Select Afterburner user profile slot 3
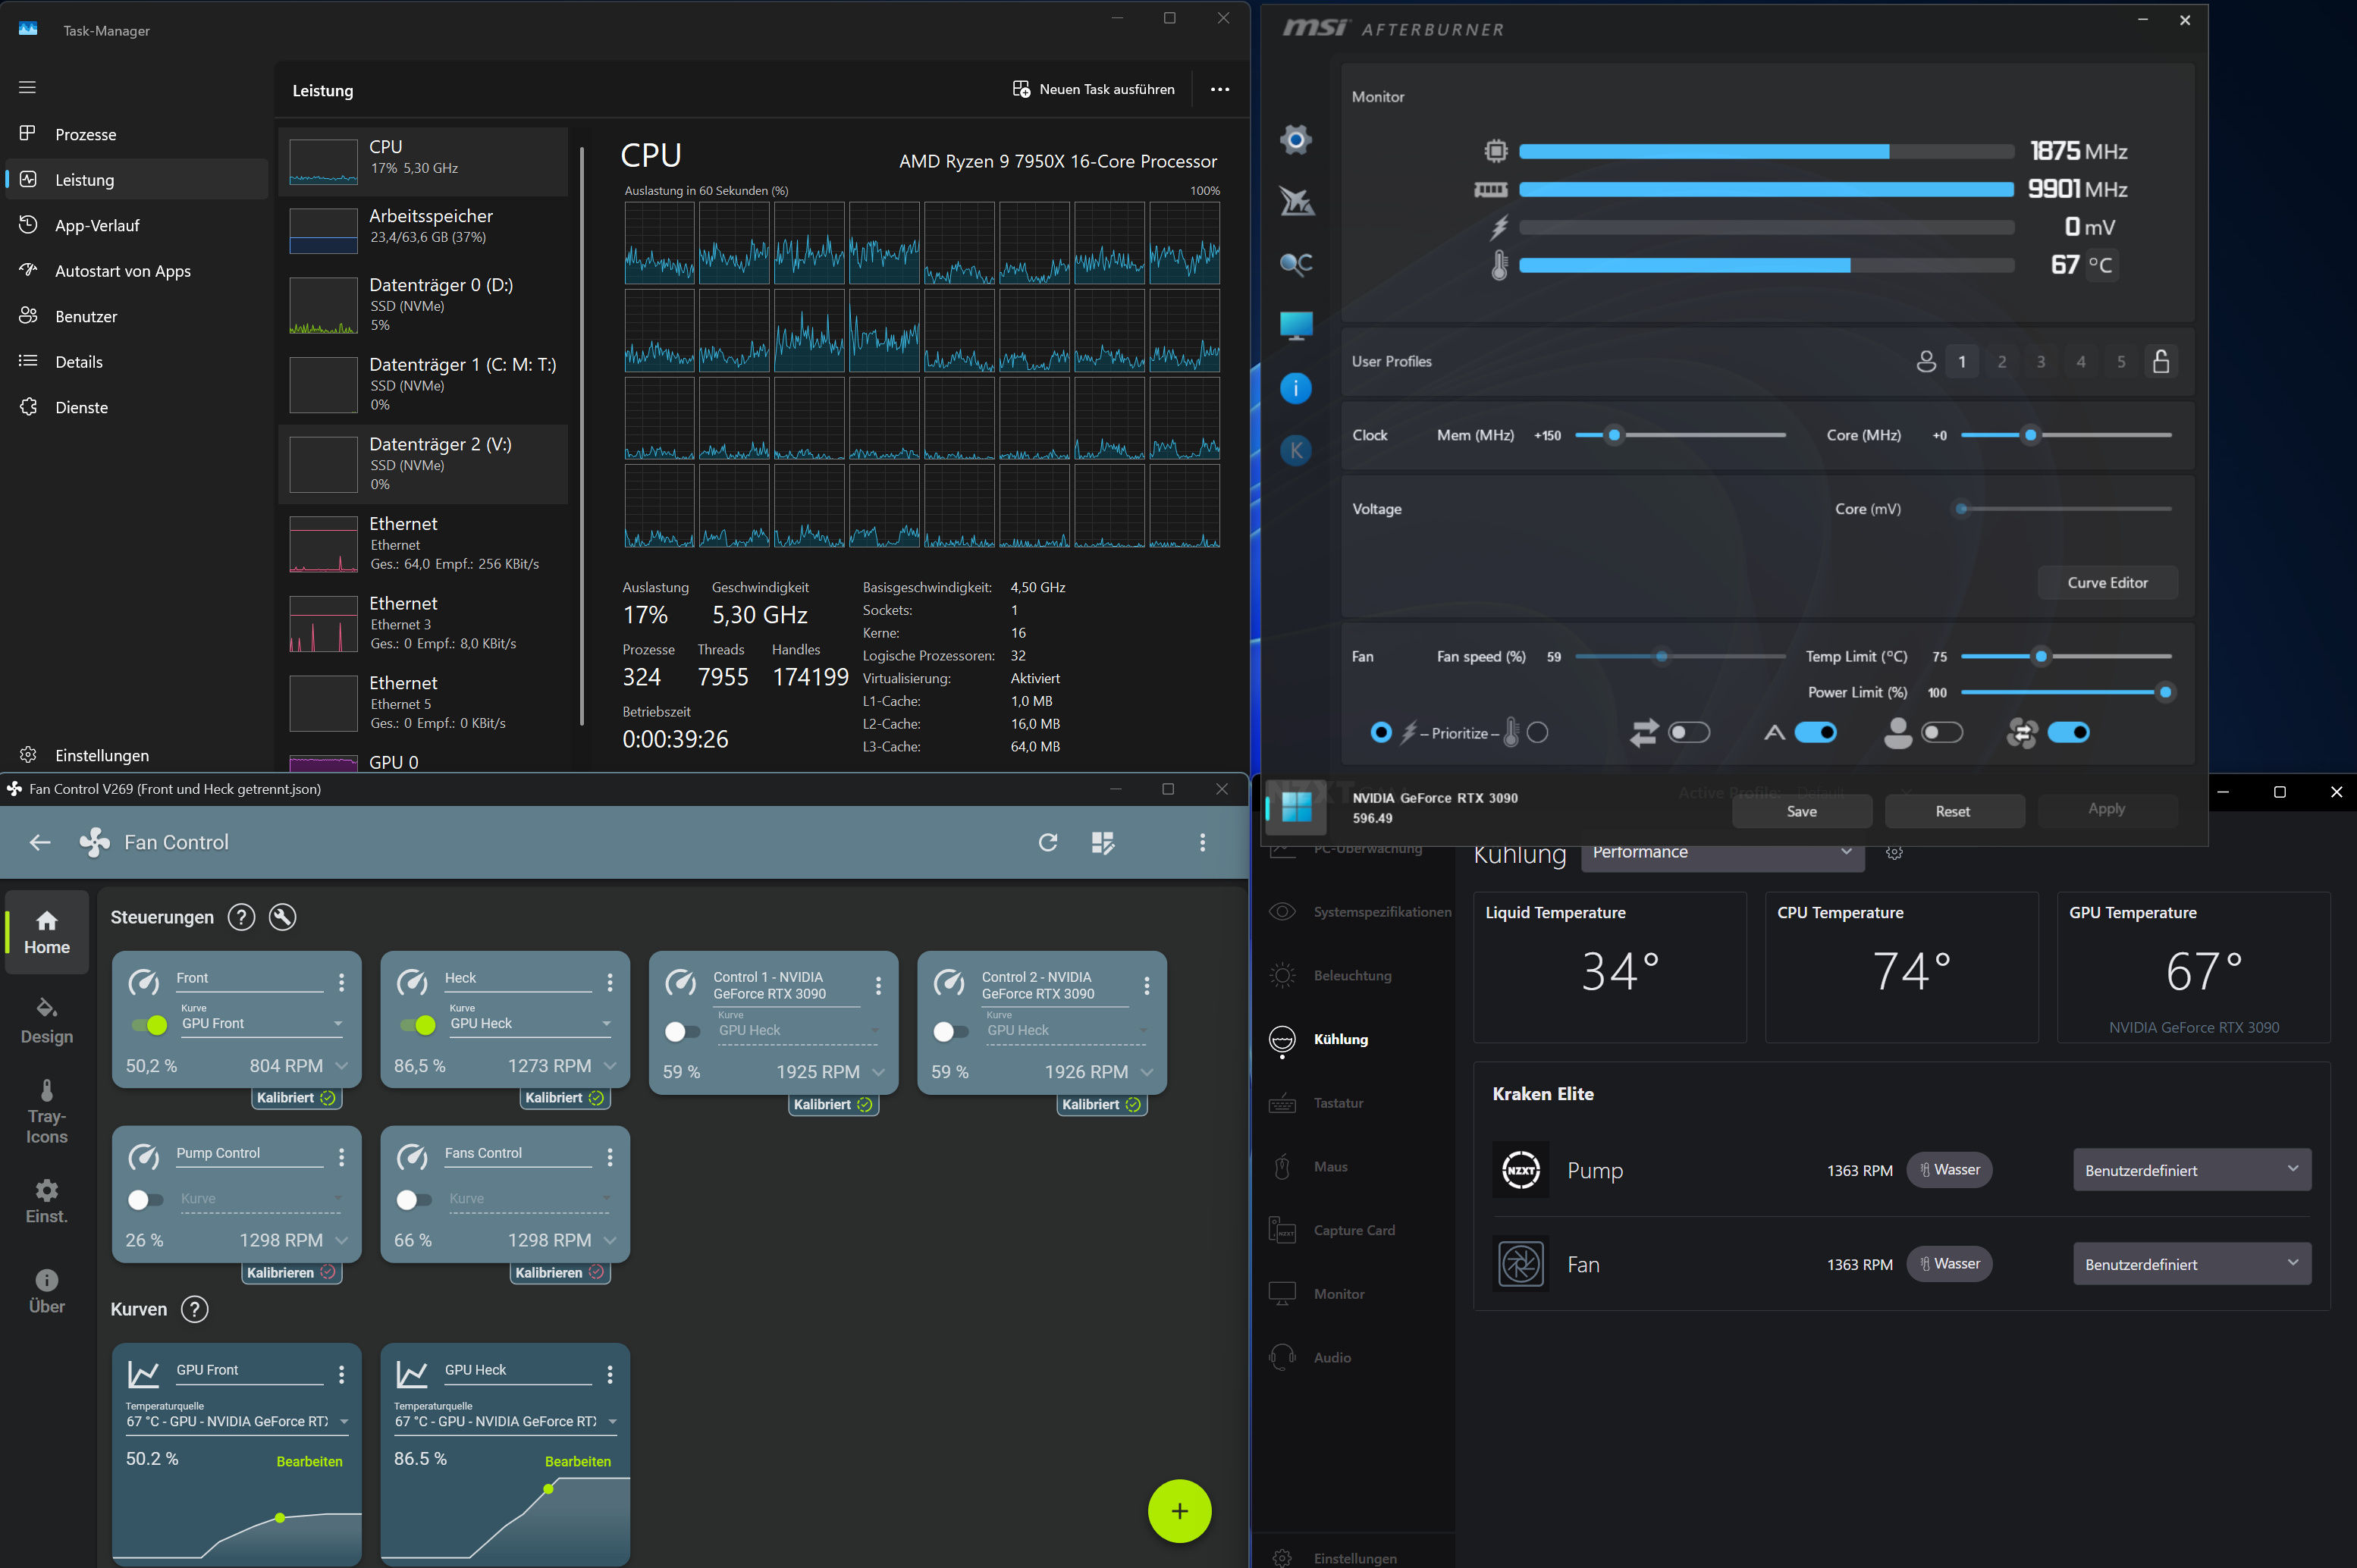Viewport: 2357px width, 1568px height. [2041, 361]
